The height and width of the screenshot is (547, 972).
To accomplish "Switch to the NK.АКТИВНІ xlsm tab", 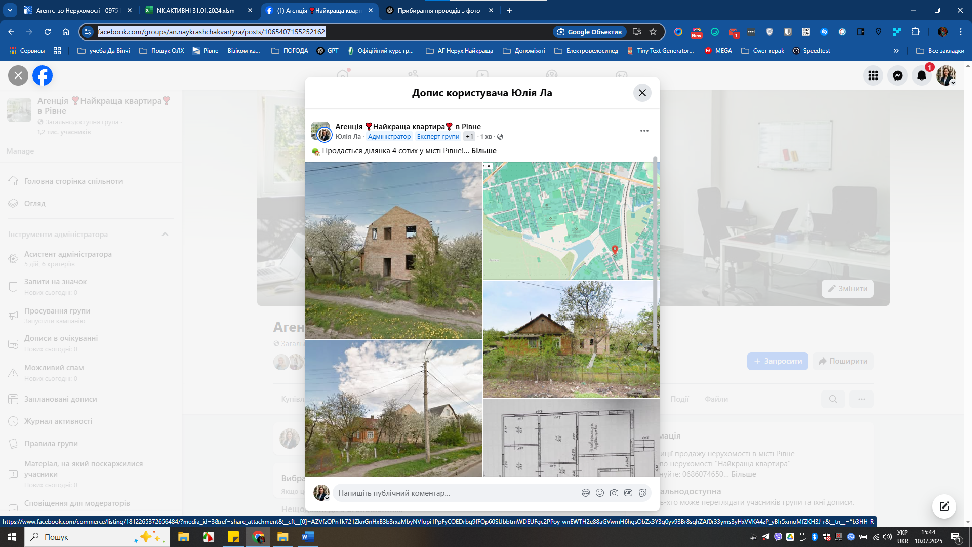I will [195, 10].
